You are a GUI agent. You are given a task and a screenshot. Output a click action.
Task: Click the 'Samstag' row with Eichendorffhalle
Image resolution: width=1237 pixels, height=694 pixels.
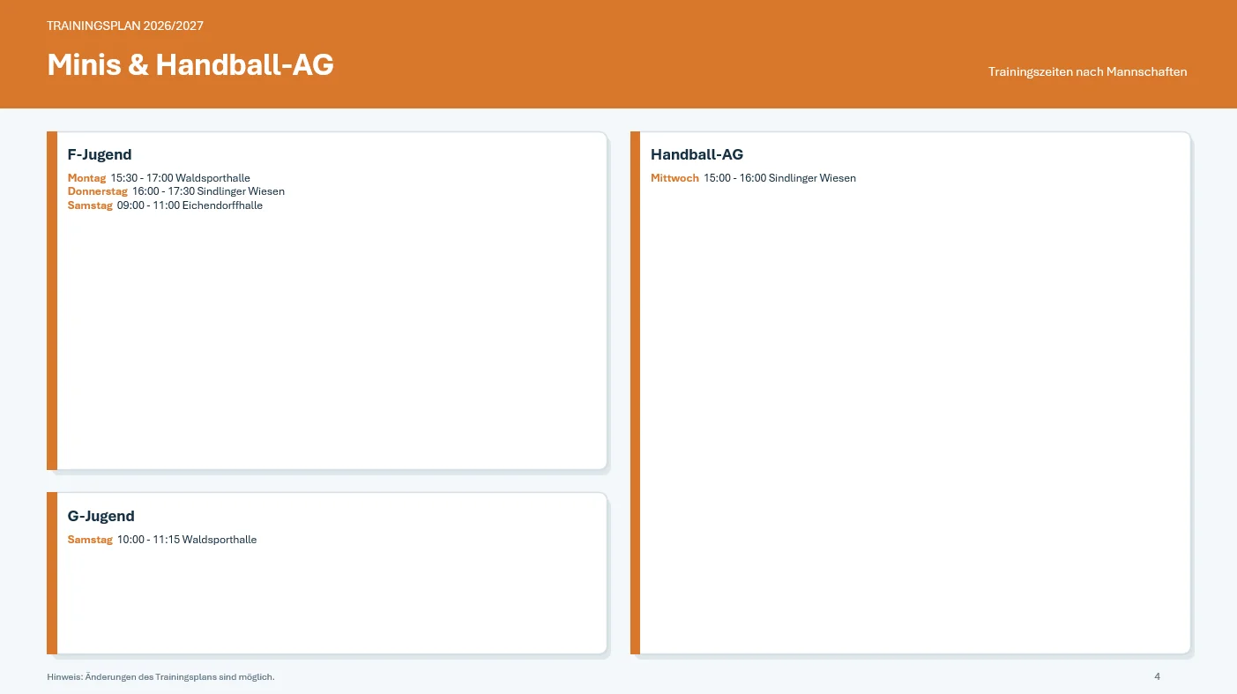click(165, 205)
